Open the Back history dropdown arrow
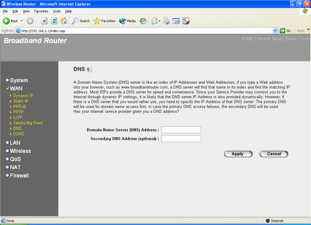The width and height of the screenshot is (311, 225). pos(22,21)
